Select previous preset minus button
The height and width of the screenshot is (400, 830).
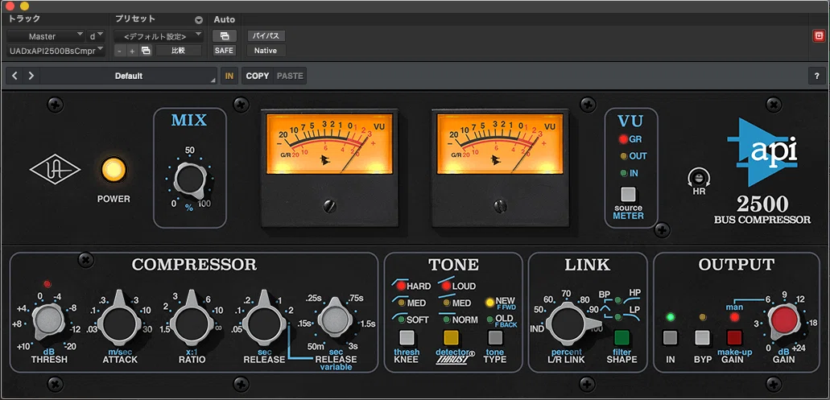pos(120,51)
